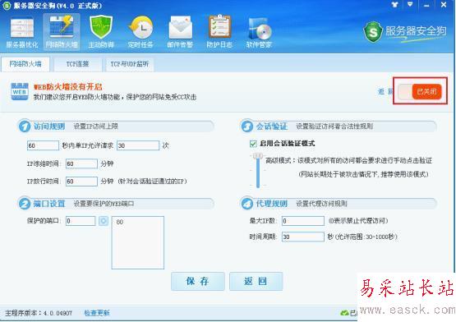Toggle the WEB防火墙 已关闭 switch
This screenshot has height=322, width=456.
tap(420, 92)
